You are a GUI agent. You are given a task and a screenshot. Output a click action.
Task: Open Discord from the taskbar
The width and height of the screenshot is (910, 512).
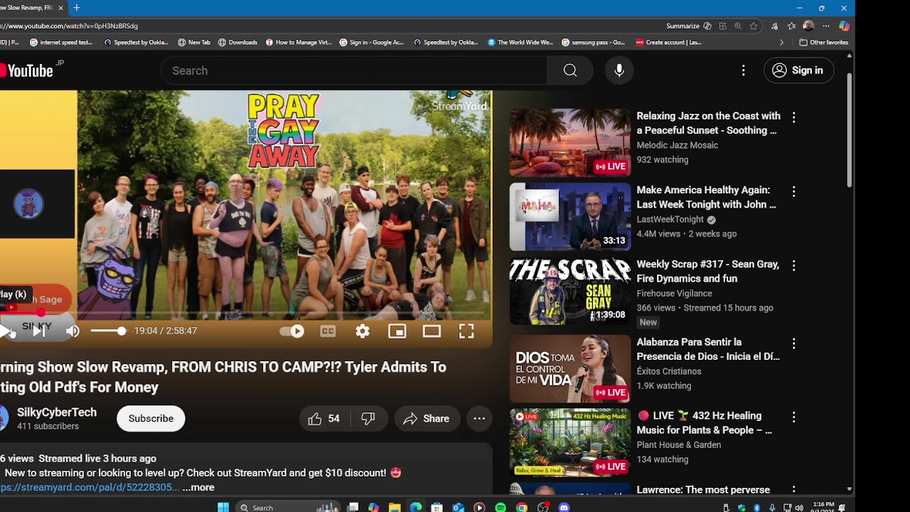click(564, 507)
